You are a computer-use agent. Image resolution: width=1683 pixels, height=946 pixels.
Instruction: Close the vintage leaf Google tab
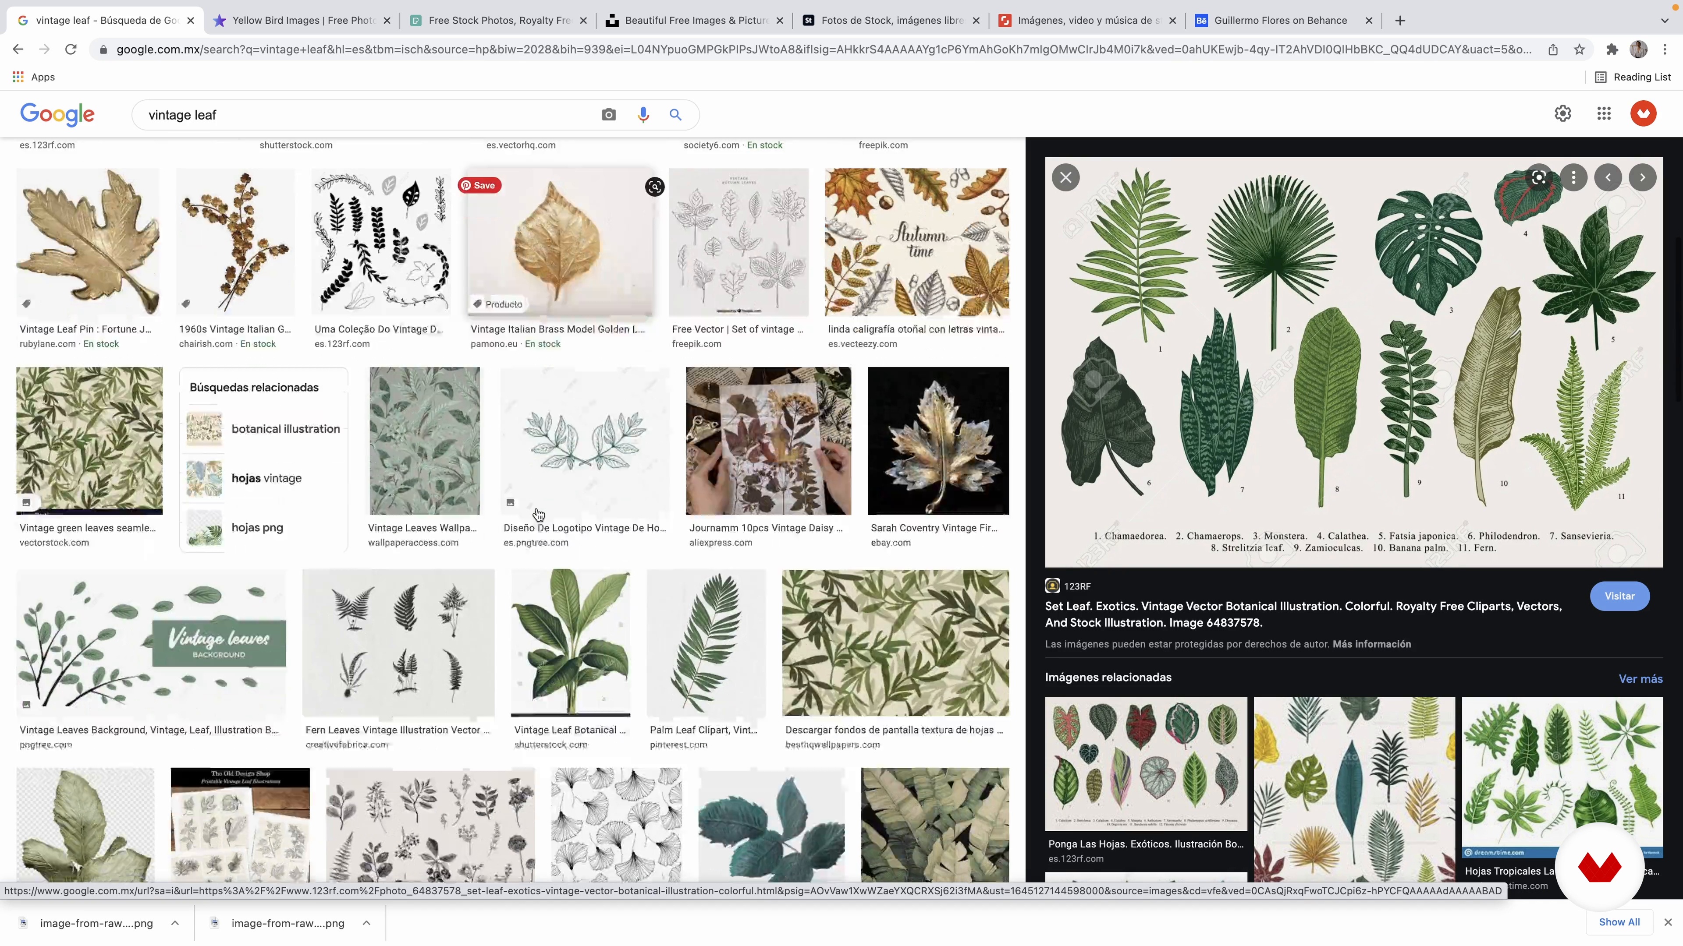coord(190,21)
